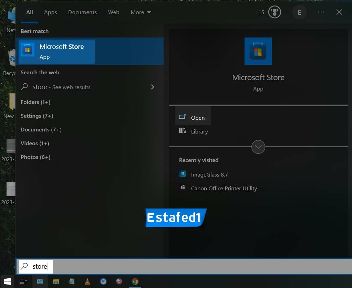Open the three-dots options menu

[321, 12]
